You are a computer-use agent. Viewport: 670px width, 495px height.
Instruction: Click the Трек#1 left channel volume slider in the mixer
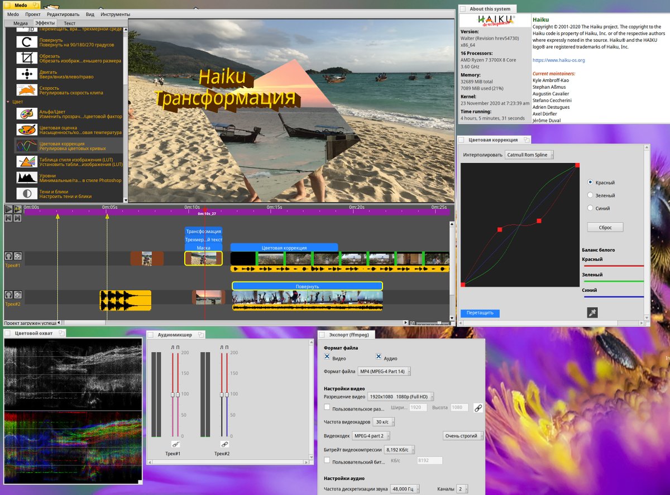point(173,395)
